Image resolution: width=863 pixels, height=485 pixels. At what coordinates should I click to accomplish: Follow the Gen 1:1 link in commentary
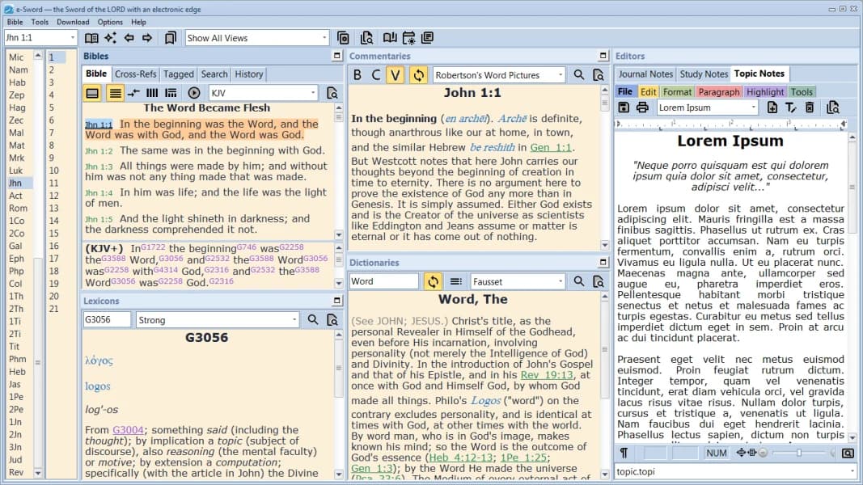click(551, 147)
